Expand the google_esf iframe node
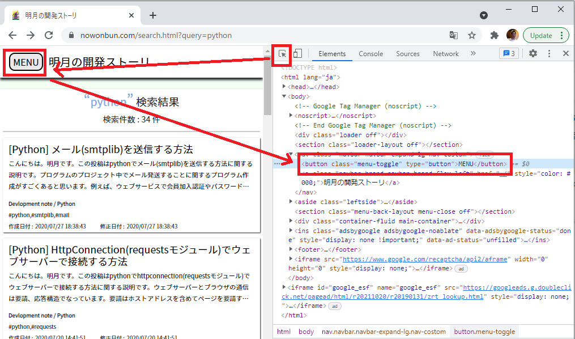 point(284,287)
